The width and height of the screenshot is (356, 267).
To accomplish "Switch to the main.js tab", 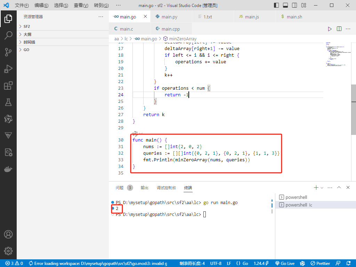I will pyautogui.click(x=254, y=17).
